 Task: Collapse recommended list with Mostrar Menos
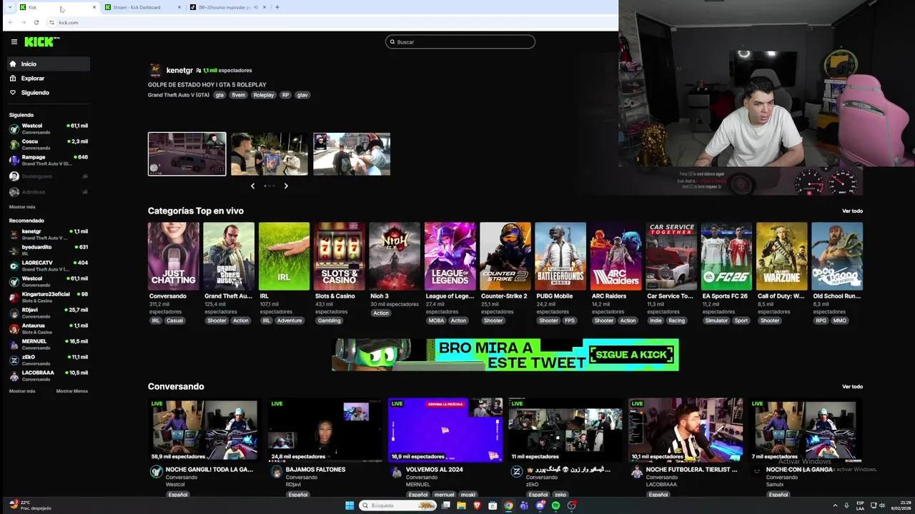tap(72, 391)
